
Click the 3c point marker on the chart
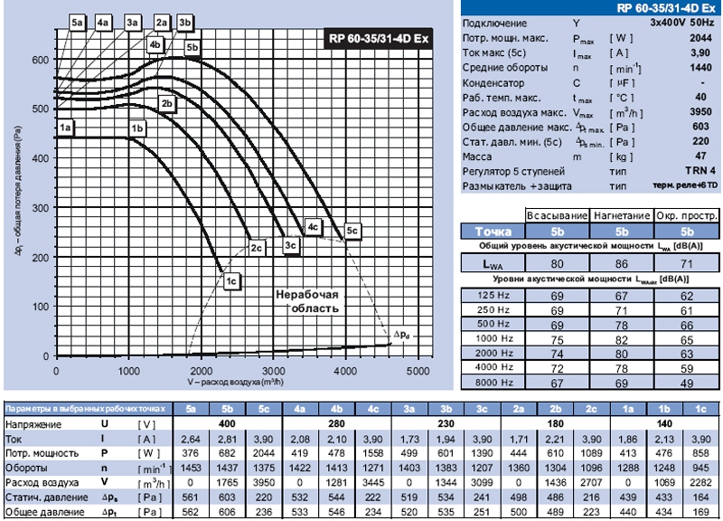coord(290,245)
